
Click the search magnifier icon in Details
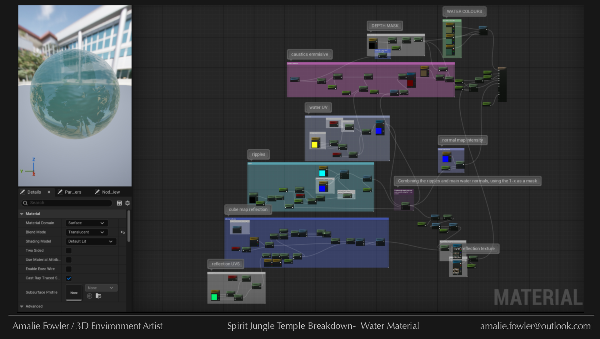coord(25,203)
